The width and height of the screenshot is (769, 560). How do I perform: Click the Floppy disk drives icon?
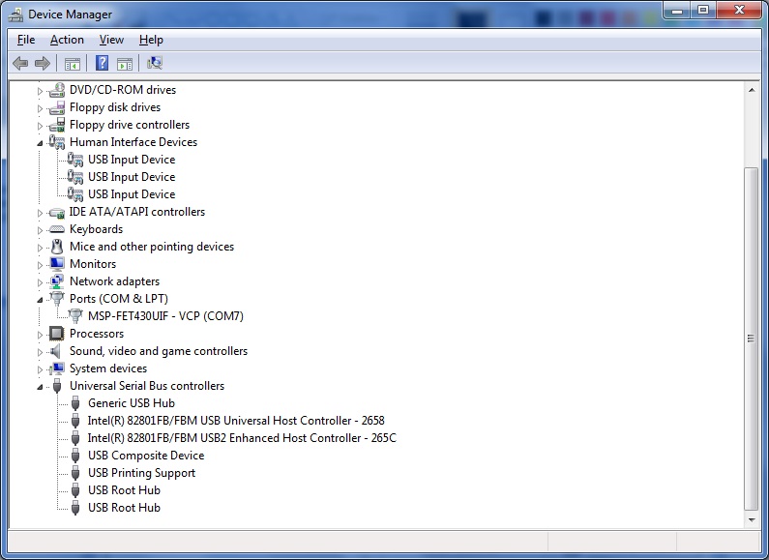(57, 107)
